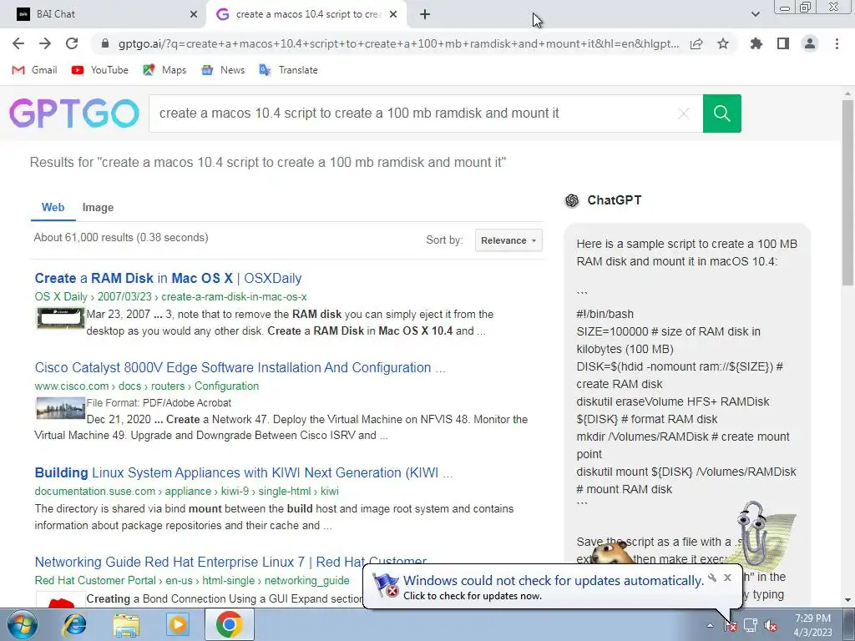Click the Cisco result thumbnail image
Screen dimensions: 855x641
[x=60, y=408]
